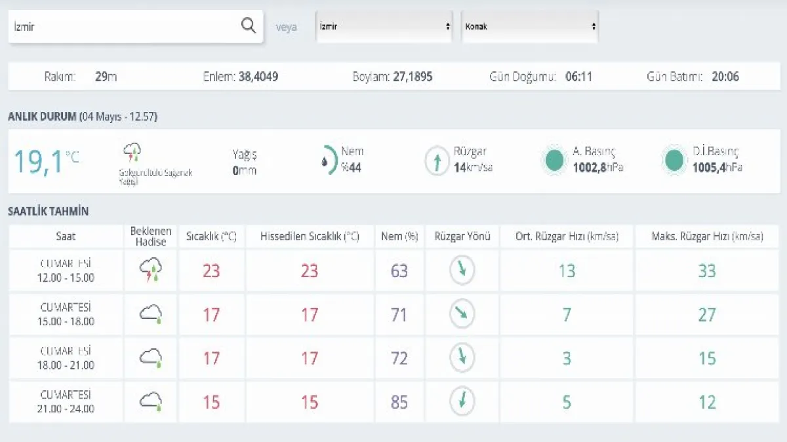
Task: Click the green circle beside A. Basınç
Action: point(555,160)
